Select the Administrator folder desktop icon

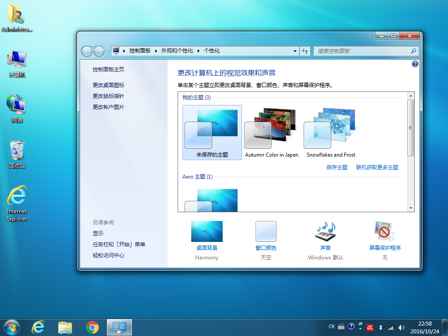[x=17, y=17]
